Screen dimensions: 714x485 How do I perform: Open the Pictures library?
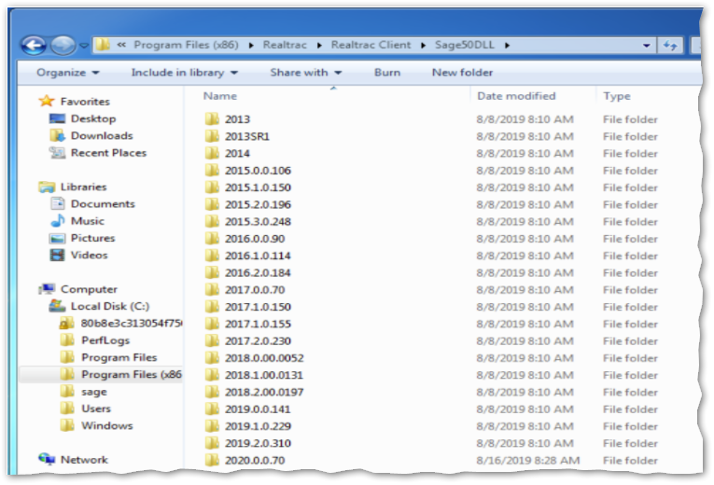(x=93, y=238)
